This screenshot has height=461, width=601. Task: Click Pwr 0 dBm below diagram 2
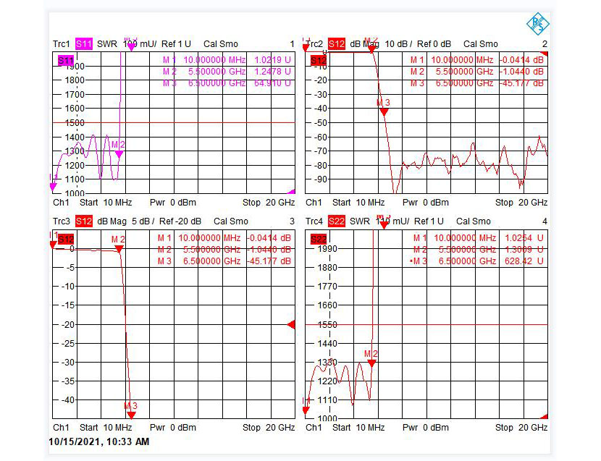pos(426,203)
